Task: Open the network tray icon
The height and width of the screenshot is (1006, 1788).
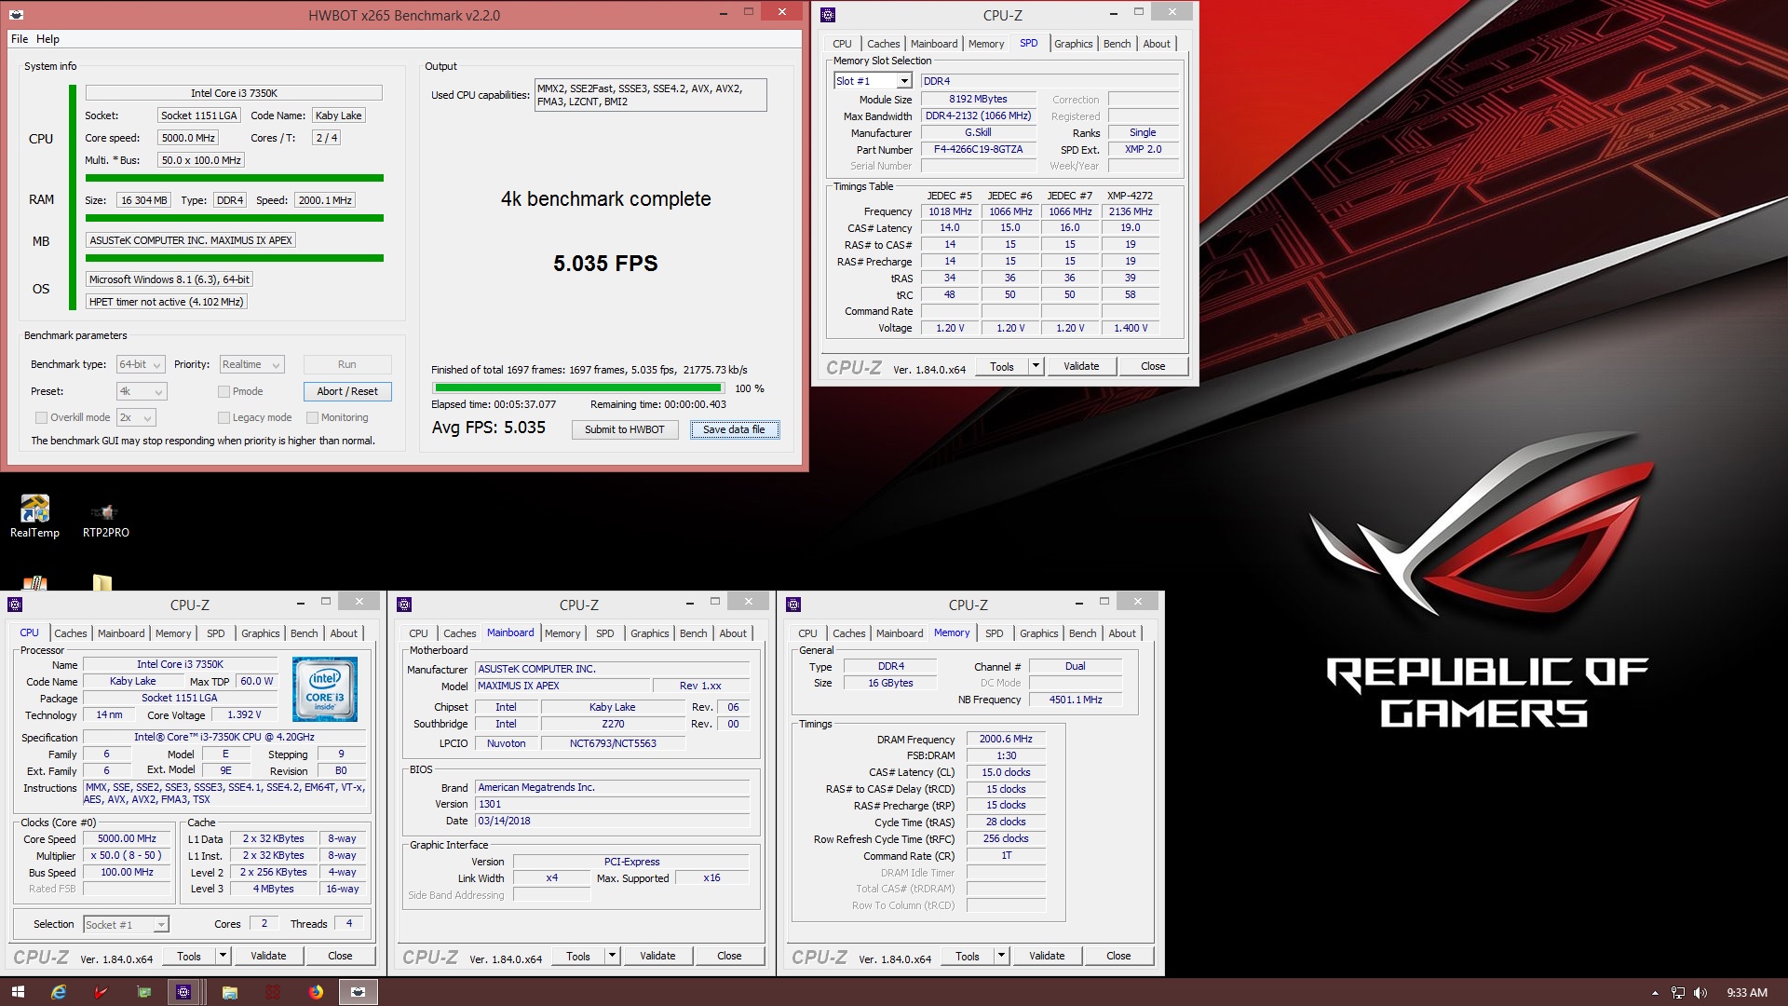Action: (1678, 993)
